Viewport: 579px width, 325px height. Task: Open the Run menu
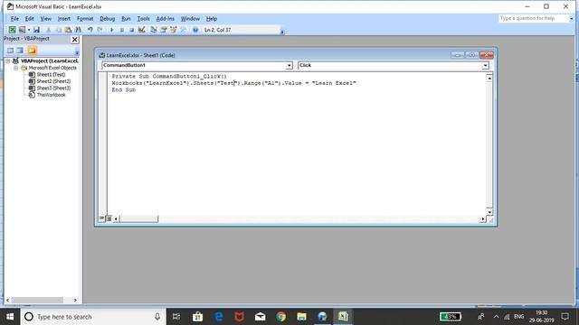click(126, 18)
